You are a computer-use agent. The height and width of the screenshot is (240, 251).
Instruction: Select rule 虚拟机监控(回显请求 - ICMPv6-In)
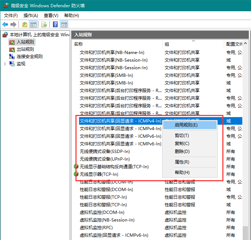114,235
